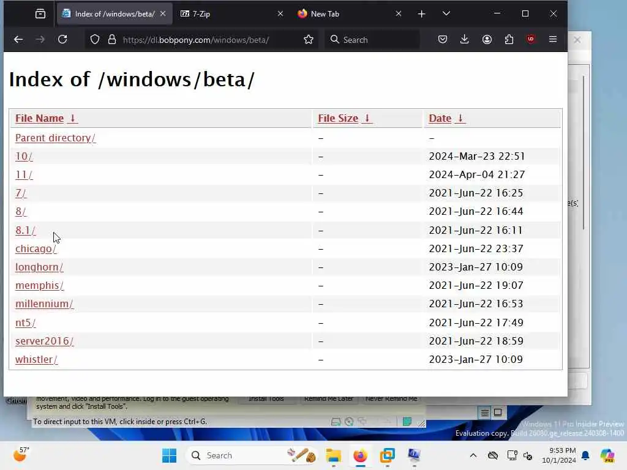This screenshot has height=470, width=627.
Task: Close the New Tab tab
Action: coord(398,14)
